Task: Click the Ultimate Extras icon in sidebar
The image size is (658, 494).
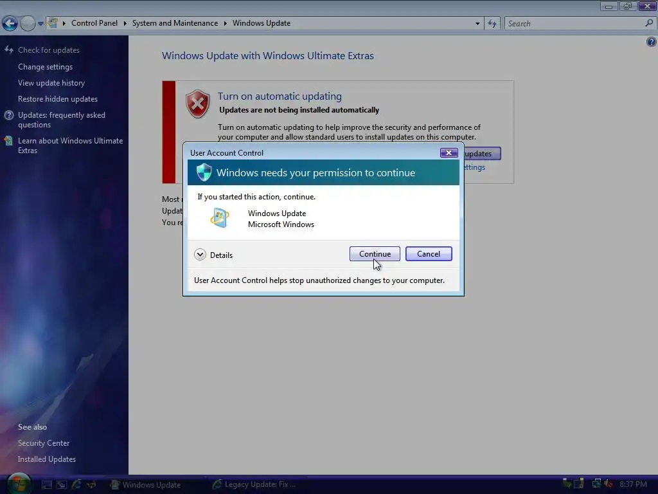Action: 8,141
